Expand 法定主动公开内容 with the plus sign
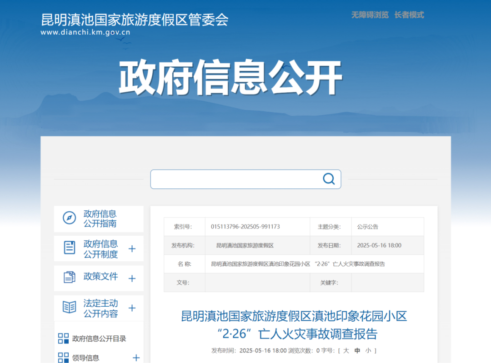This screenshot has width=491, height=363. coord(132,308)
